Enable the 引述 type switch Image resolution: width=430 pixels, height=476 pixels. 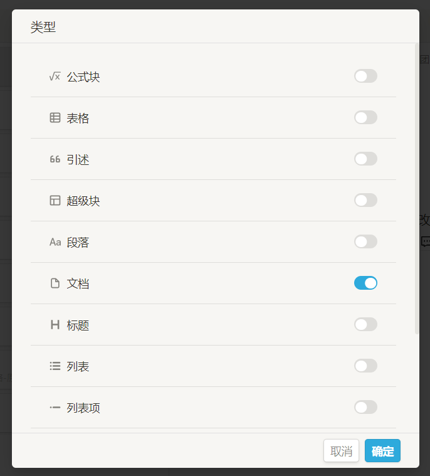(365, 159)
